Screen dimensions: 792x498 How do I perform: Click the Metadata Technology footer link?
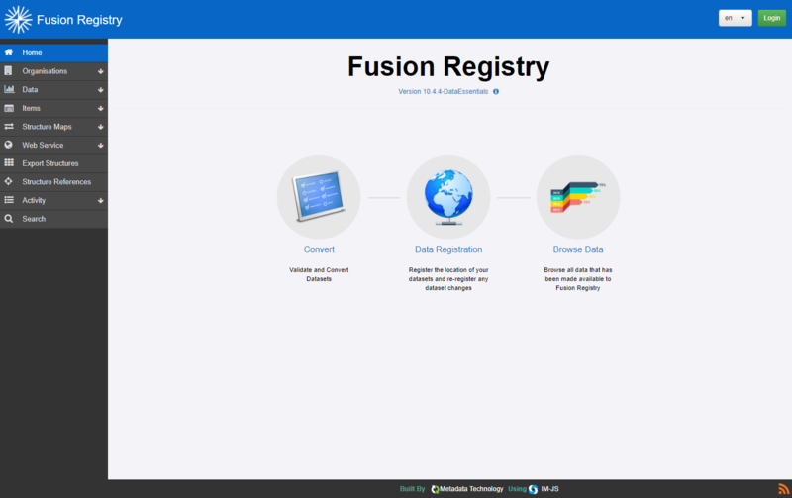[x=471, y=489]
